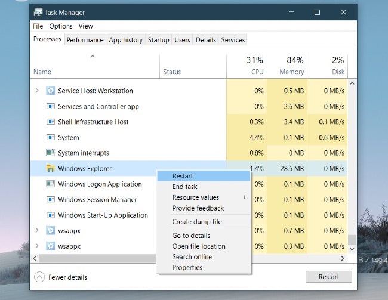Select the System interrupts process name

pyautogui.click(x=84, y=153)
